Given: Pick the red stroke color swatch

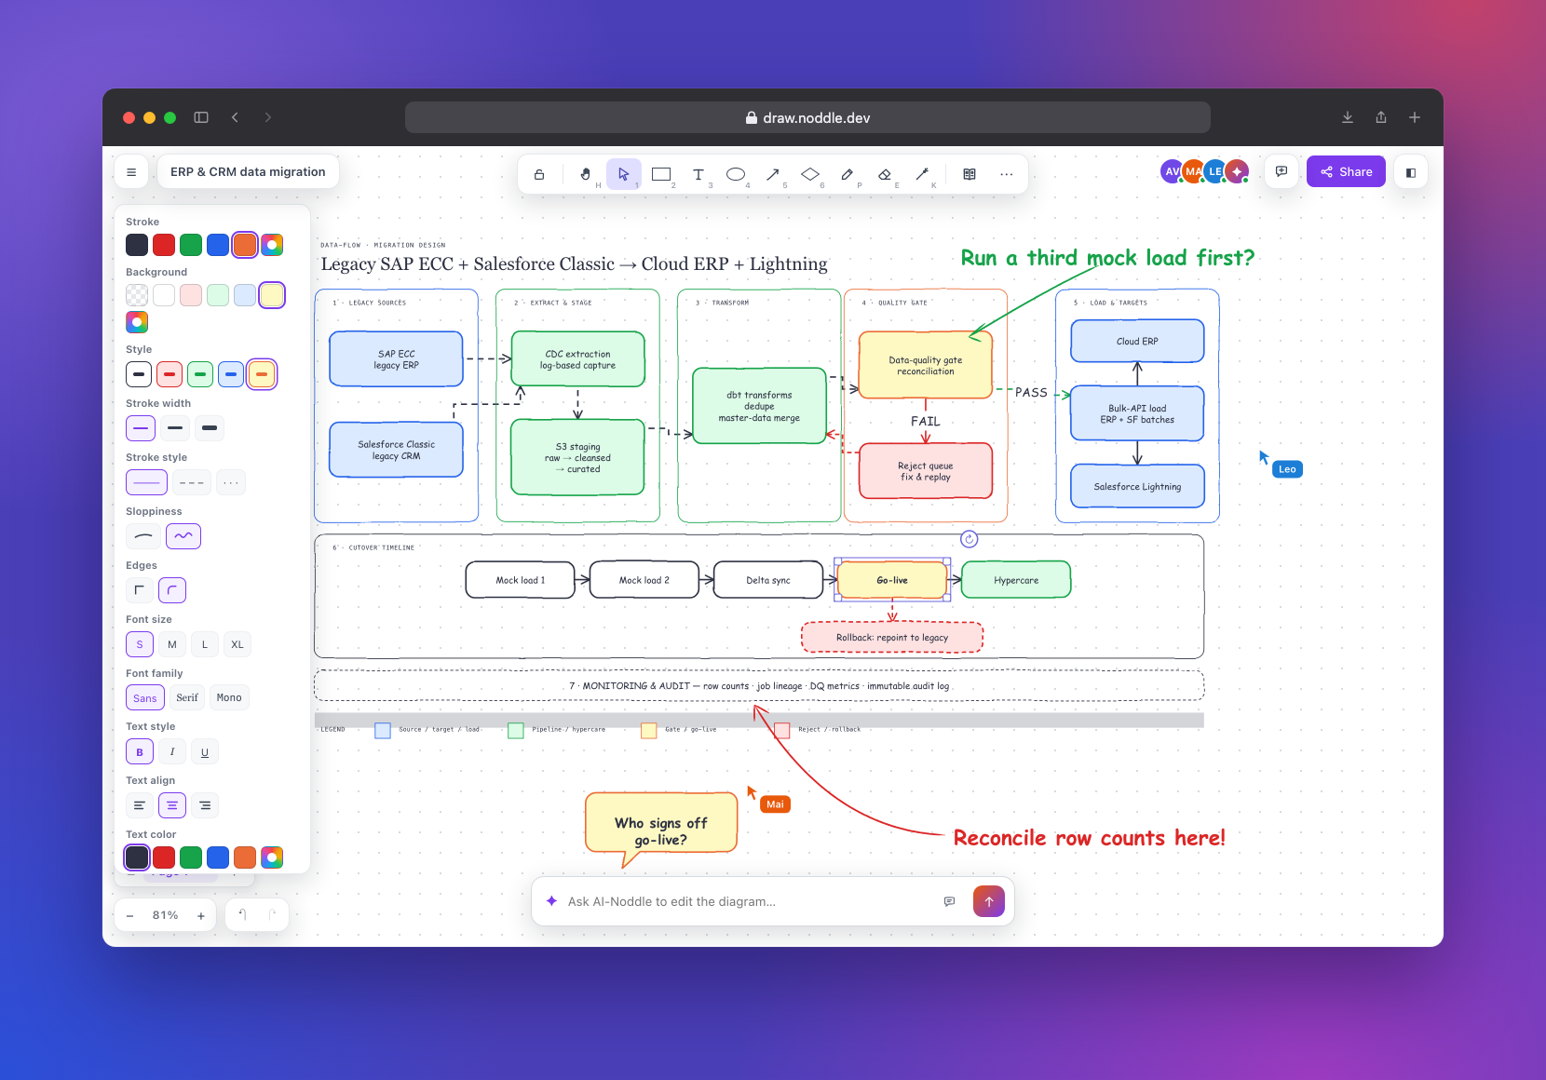Looking at the screenshot, I should pyautogui.click(x=164, y=245).
